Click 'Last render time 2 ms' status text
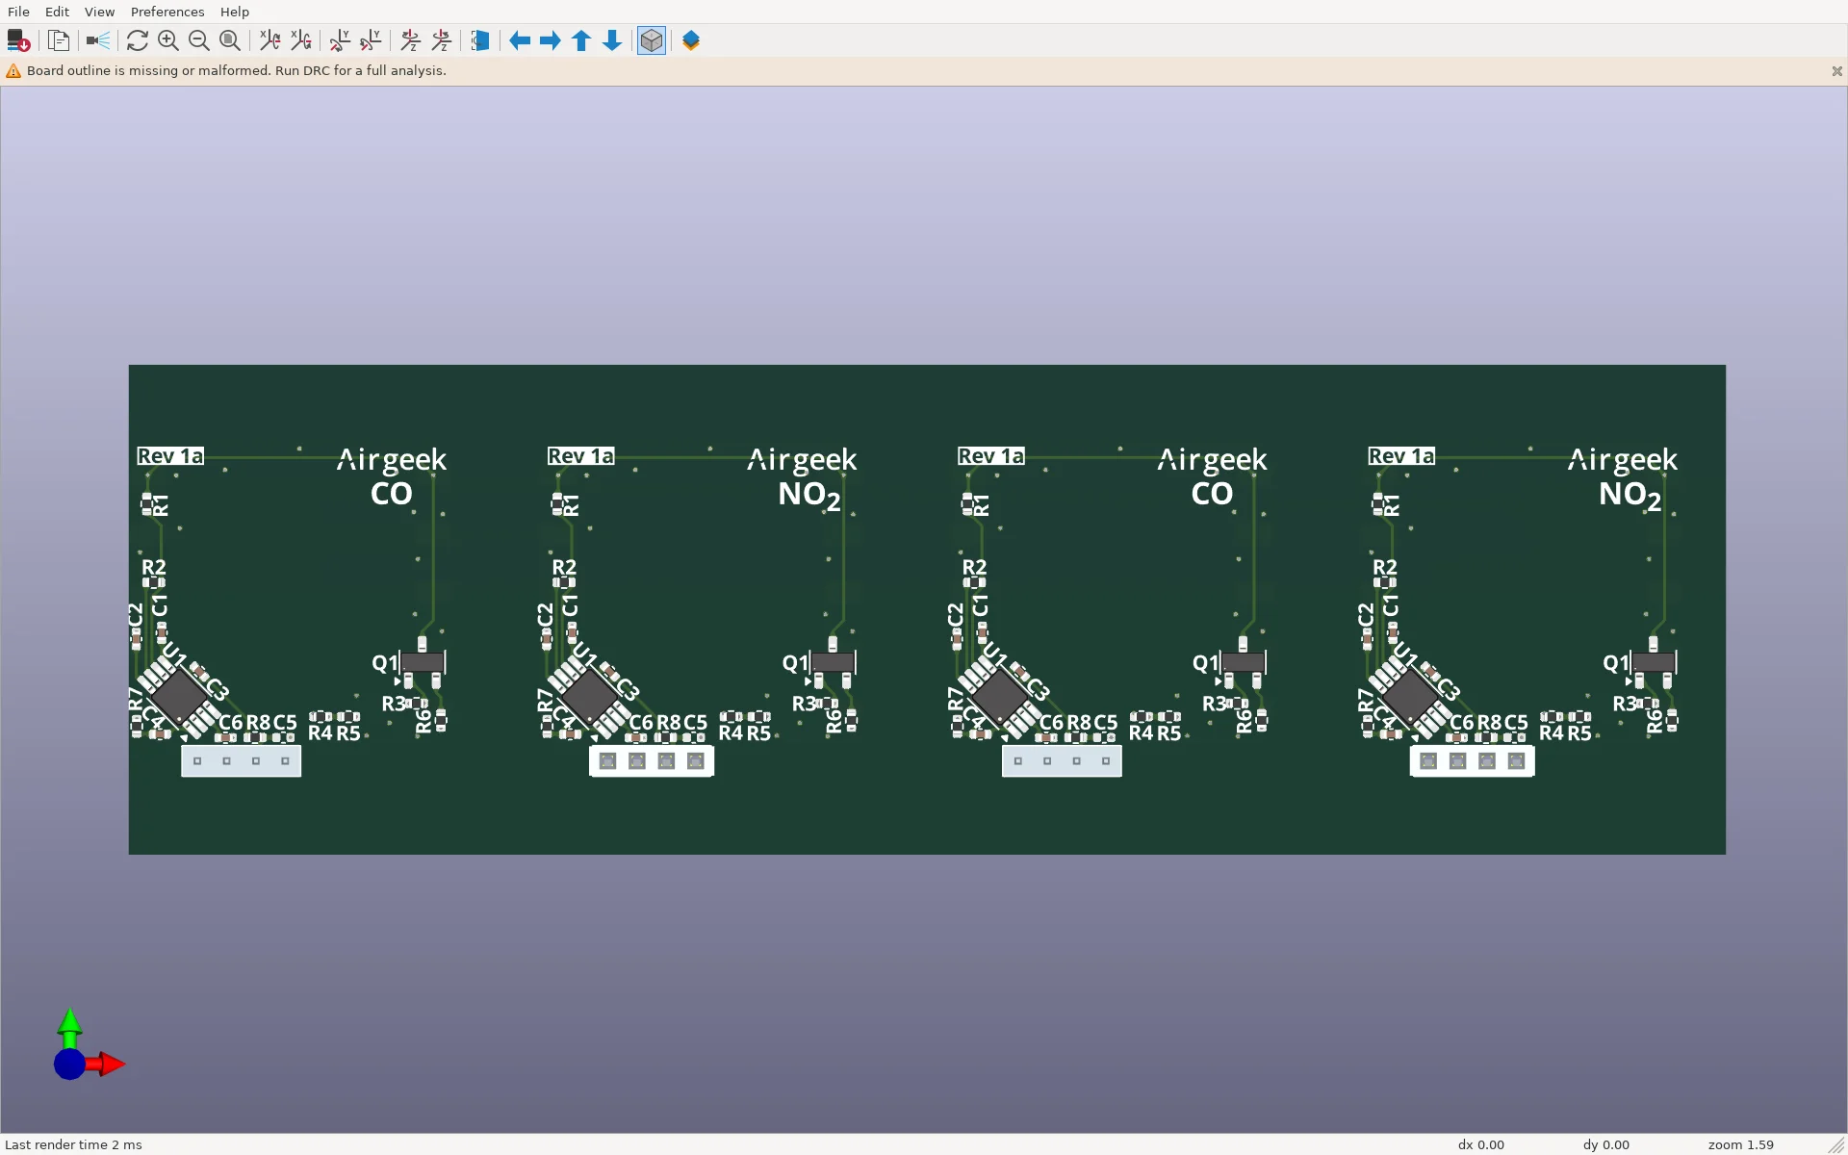This screenshot has height=1155, width=1848. 73,1144
